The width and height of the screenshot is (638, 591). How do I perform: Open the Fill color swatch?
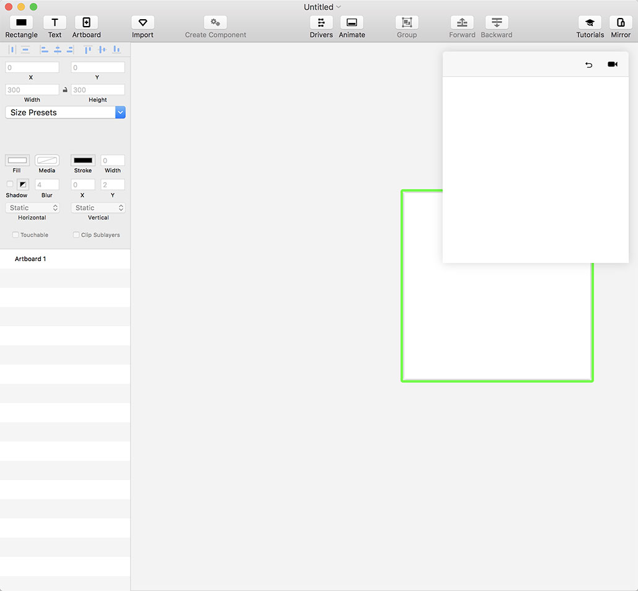[17, 161]
